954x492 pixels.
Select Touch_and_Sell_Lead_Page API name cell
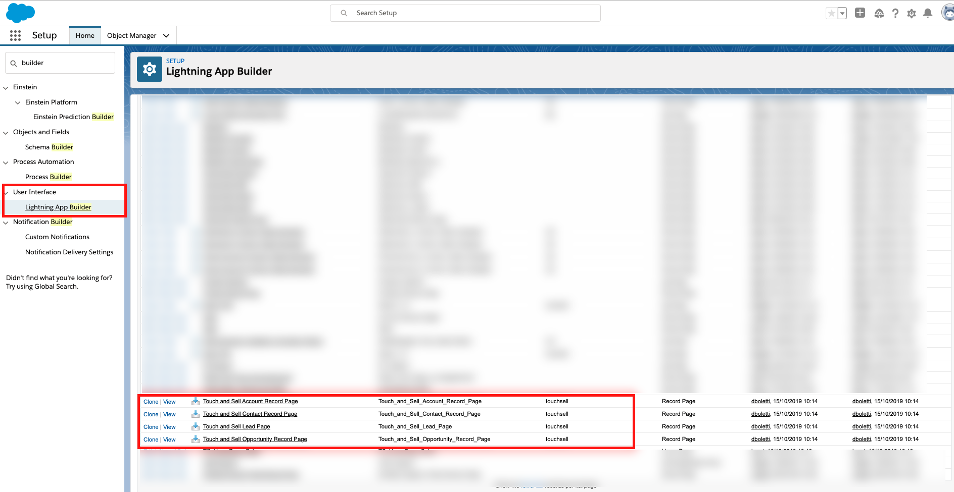click(415, 427)
